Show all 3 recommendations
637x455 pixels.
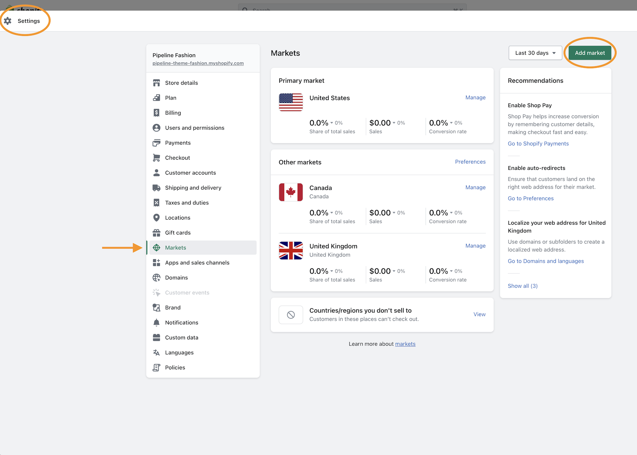(x=522, y=286)
